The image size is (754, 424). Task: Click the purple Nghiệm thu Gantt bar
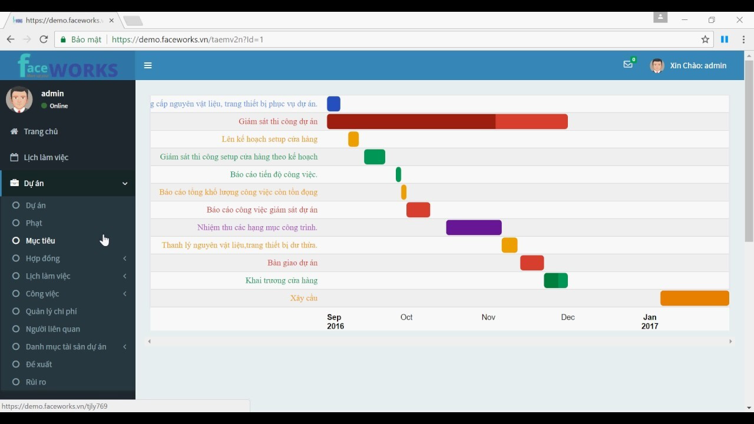pyautogui.click(x=474, y=227)
